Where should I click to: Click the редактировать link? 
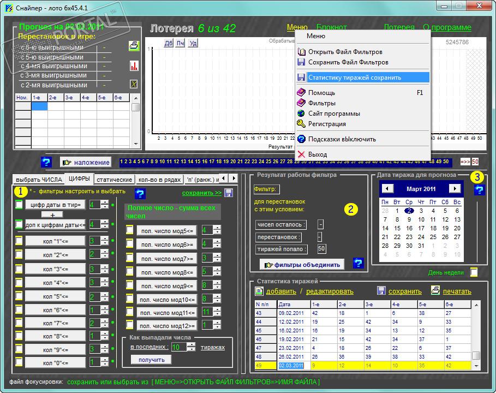(330, 291)
